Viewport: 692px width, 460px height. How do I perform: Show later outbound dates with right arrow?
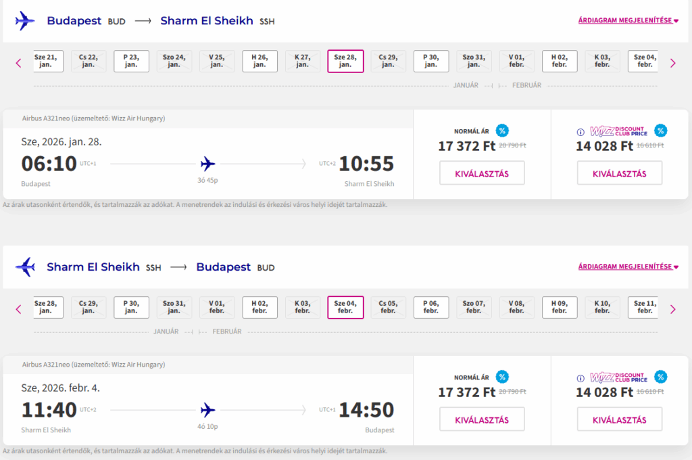tap(672, 63)
